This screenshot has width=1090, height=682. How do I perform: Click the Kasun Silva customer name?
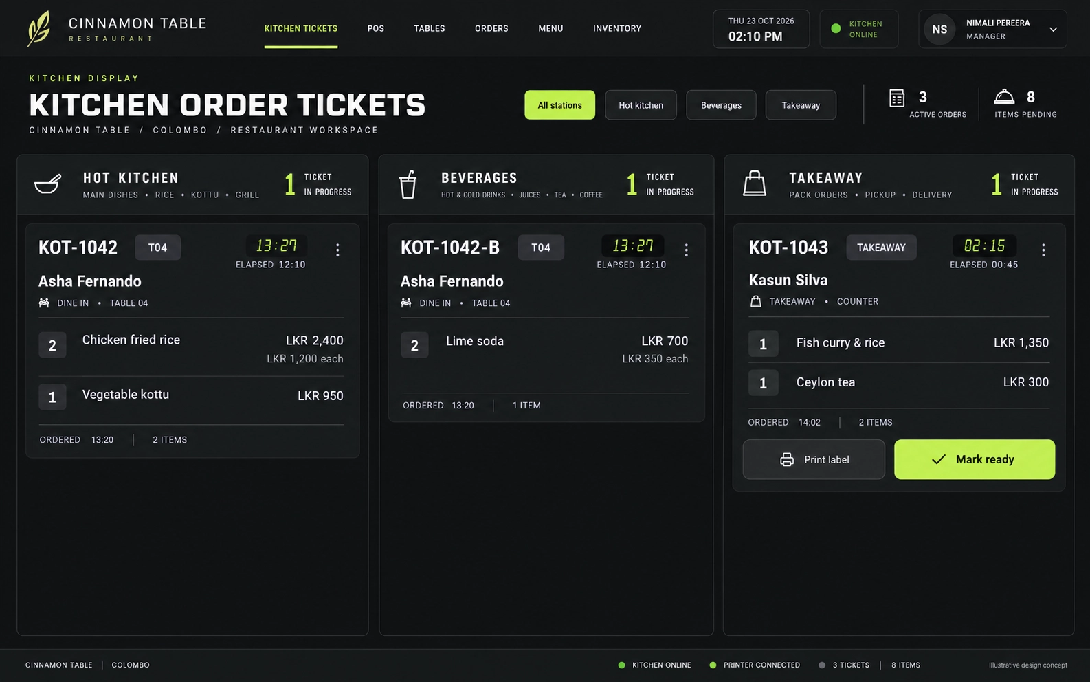788,280
